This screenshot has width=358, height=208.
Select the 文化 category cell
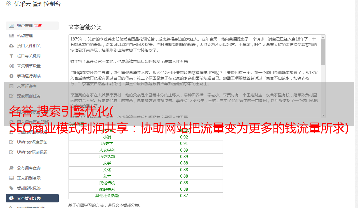pos(107,170)
